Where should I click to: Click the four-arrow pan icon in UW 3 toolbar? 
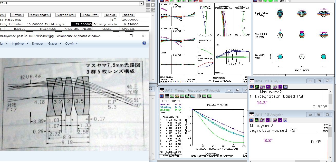[x=199, y=96]
